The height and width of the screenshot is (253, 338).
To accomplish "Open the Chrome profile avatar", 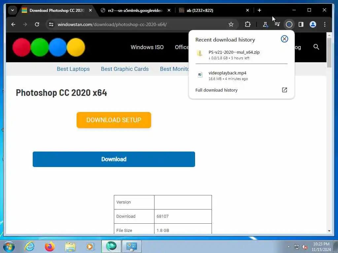I will click(x=313, y=24).
